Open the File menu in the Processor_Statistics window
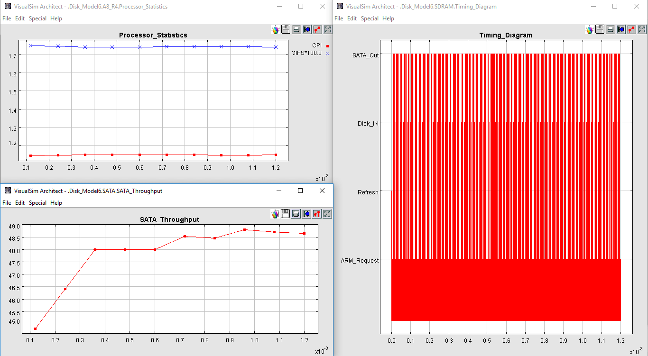The image size is (648, 356). tap(7, 18)
